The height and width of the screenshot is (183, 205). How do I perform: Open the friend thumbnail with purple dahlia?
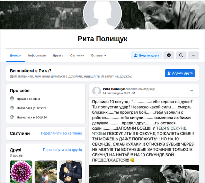tap(21, 172)
